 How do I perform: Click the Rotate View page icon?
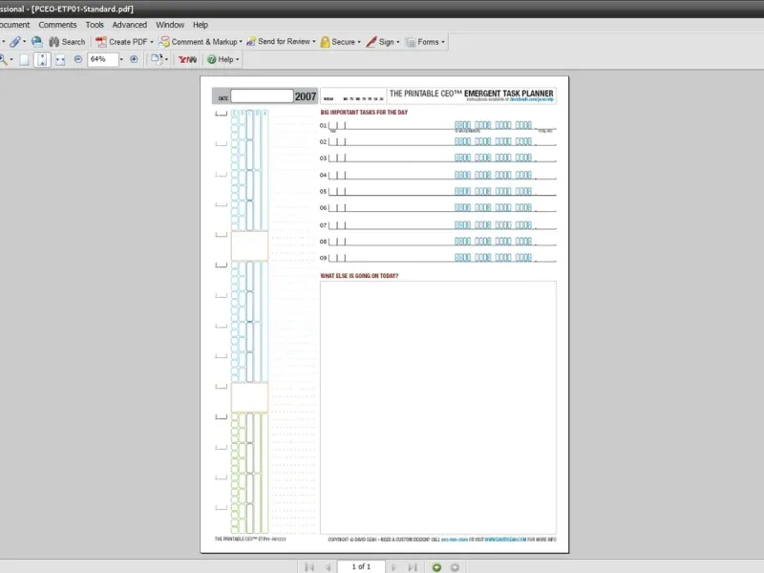[x=157, y=59]
